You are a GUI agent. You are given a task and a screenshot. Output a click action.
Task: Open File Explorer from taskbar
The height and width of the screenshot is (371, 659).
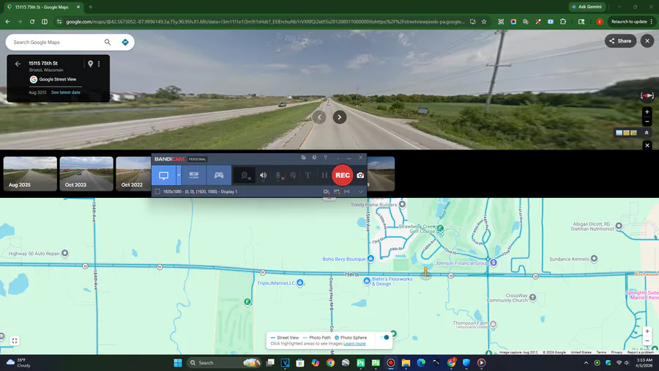pyautogui.click(x=406, y=363)
